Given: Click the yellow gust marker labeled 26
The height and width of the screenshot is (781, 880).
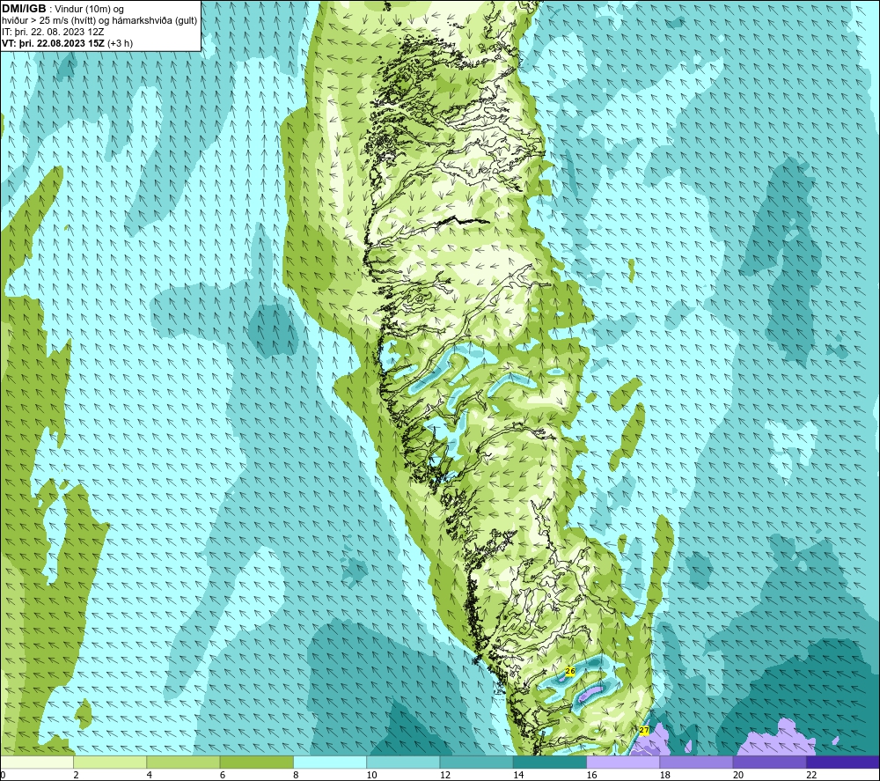Looking at the screenshot, I should point(569,671).
